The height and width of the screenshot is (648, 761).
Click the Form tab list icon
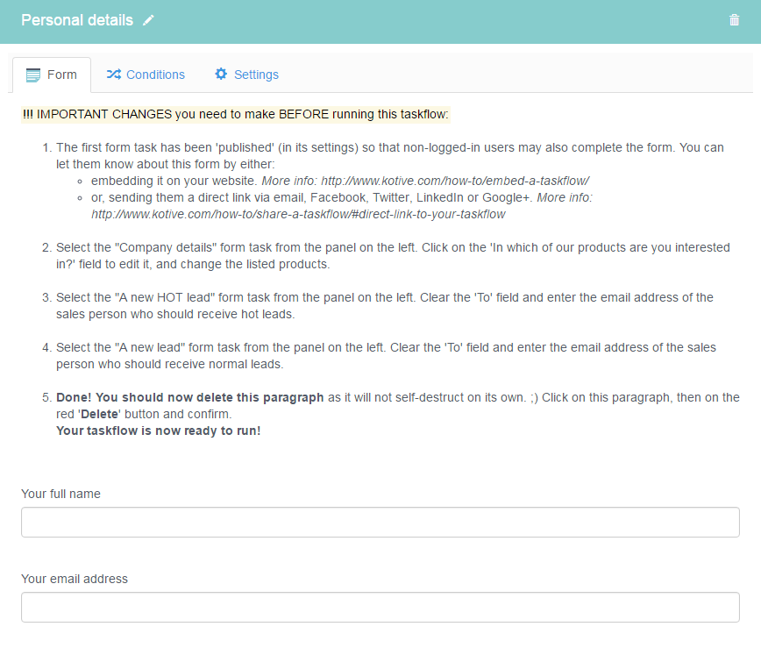coord(33,75)
